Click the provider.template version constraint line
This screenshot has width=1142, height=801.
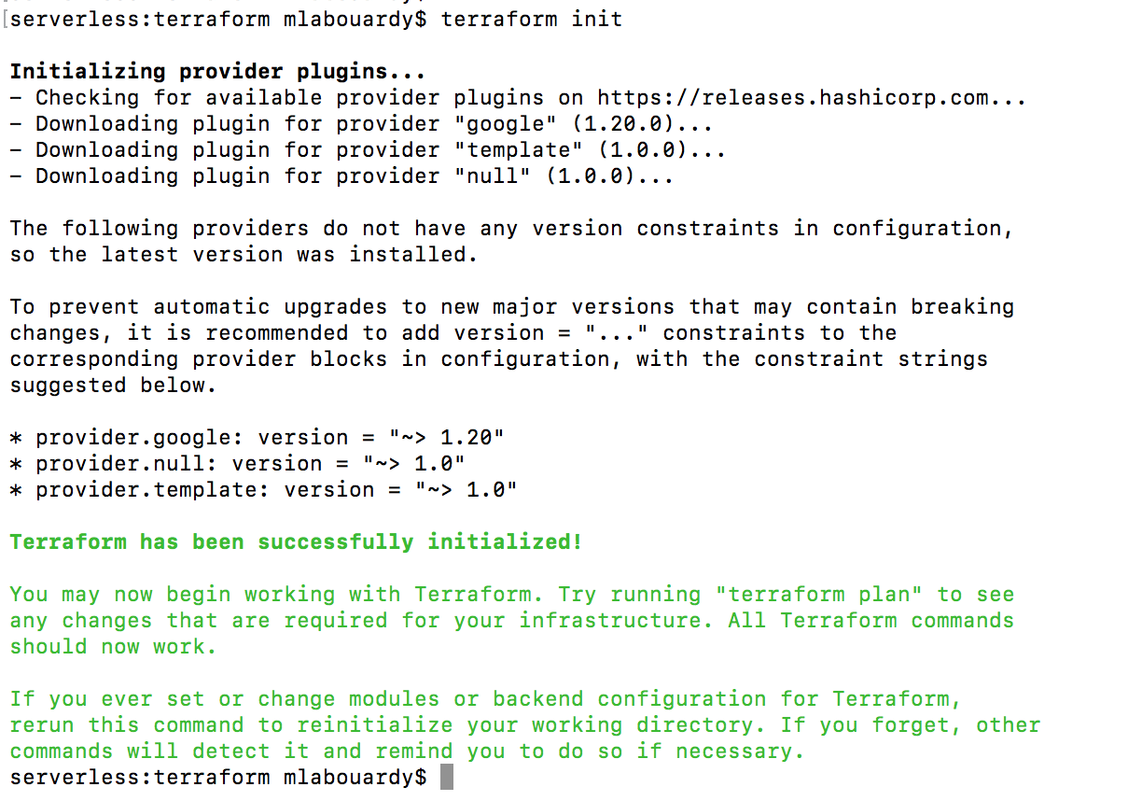pyautogui.click(x=264, y=490)
